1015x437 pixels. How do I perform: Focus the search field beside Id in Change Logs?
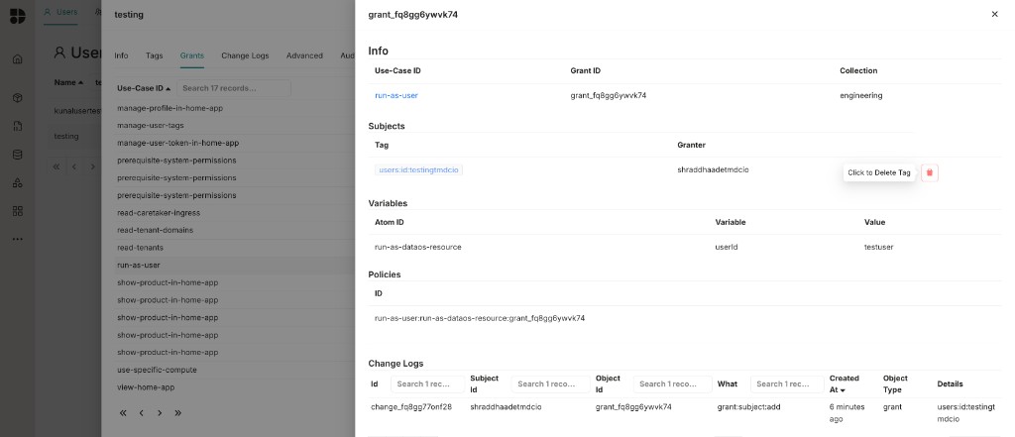[427, 383]
